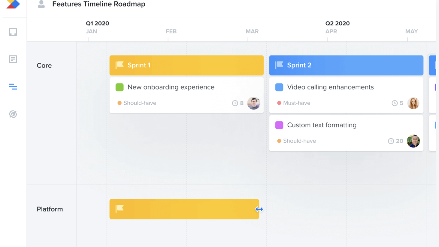The height and width of the screenshot is (247, 439).
Task: Select the notes icon in the sidebar
Action: 13,59
